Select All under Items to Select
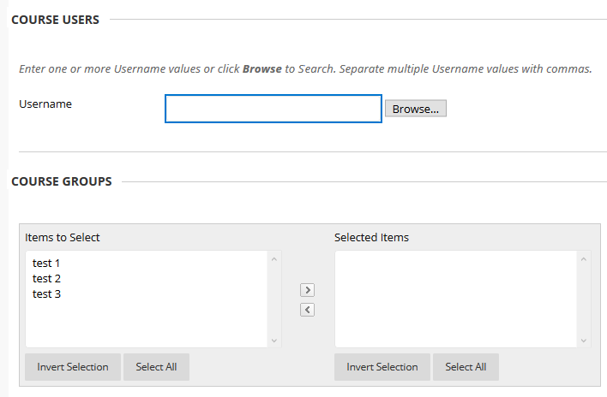The height and width of the screenshot is (397, 607). pos(156,367)
